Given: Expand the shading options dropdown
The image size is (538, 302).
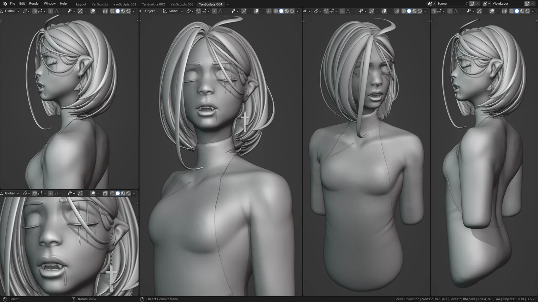Looking at the screenshot, I should click(133, 11).
